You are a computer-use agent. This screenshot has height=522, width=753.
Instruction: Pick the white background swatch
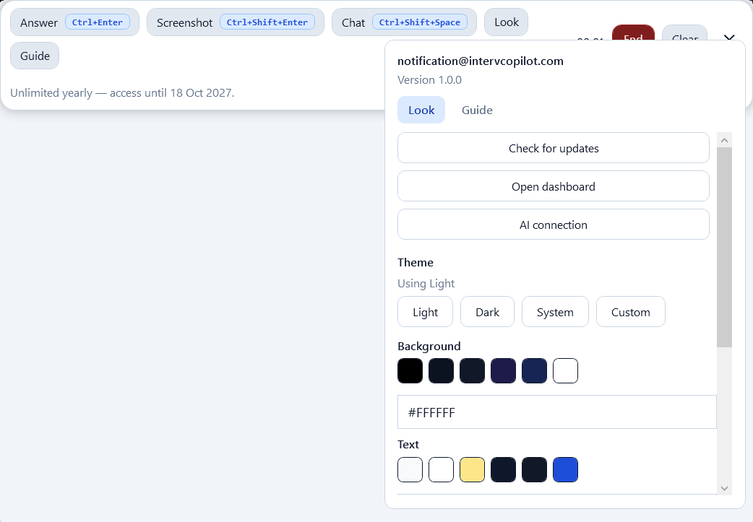pyautogui.click(x=565, y=370)
